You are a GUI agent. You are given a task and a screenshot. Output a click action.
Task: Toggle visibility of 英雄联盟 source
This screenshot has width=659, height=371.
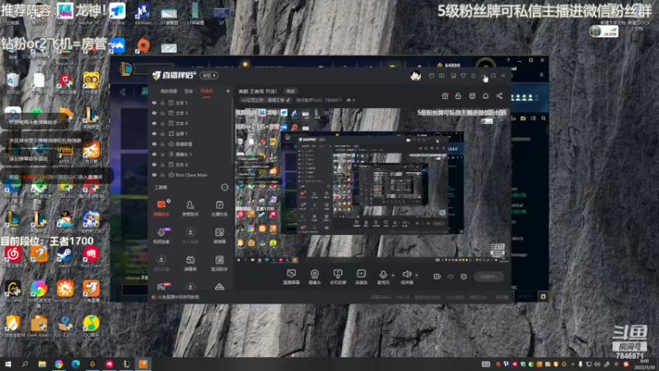(154, 143)
